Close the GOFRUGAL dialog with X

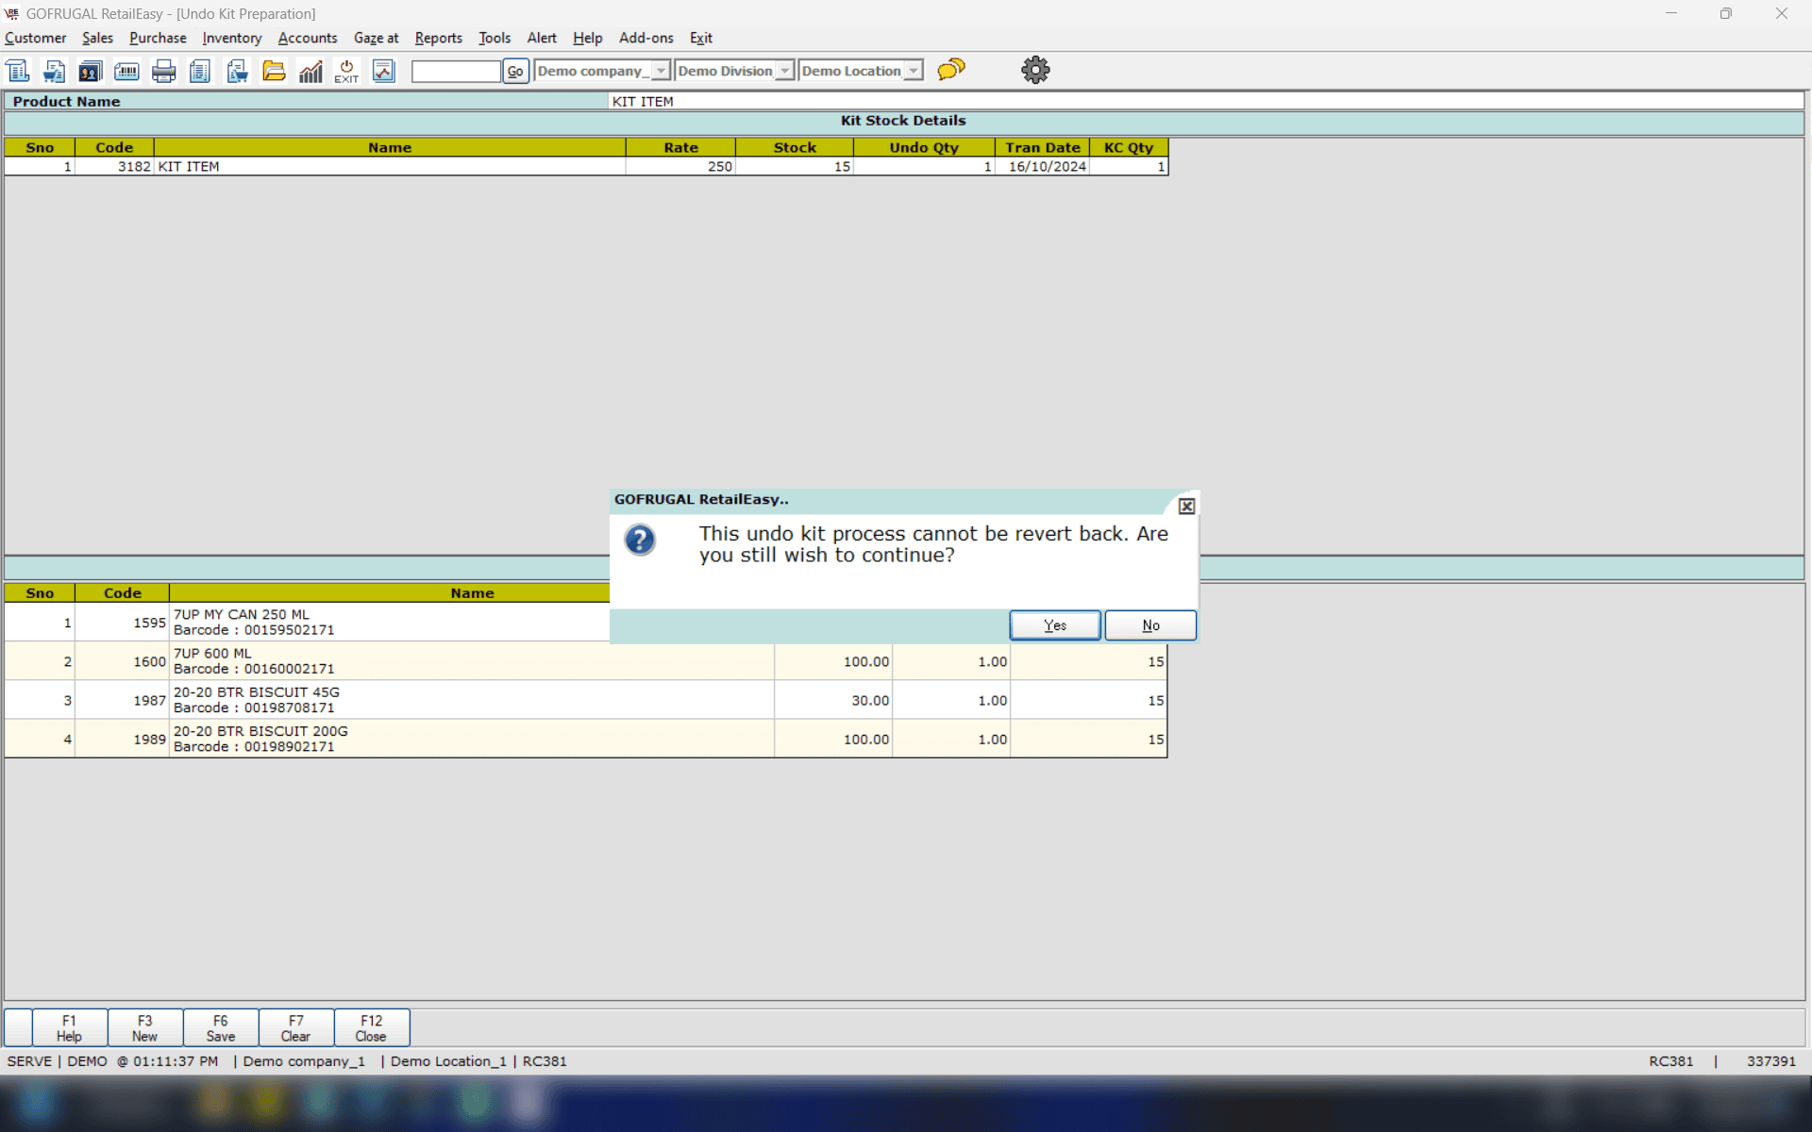[x=1186, y=507]
